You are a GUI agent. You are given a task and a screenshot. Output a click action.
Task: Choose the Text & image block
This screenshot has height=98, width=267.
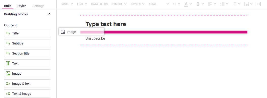pos(27,93)
